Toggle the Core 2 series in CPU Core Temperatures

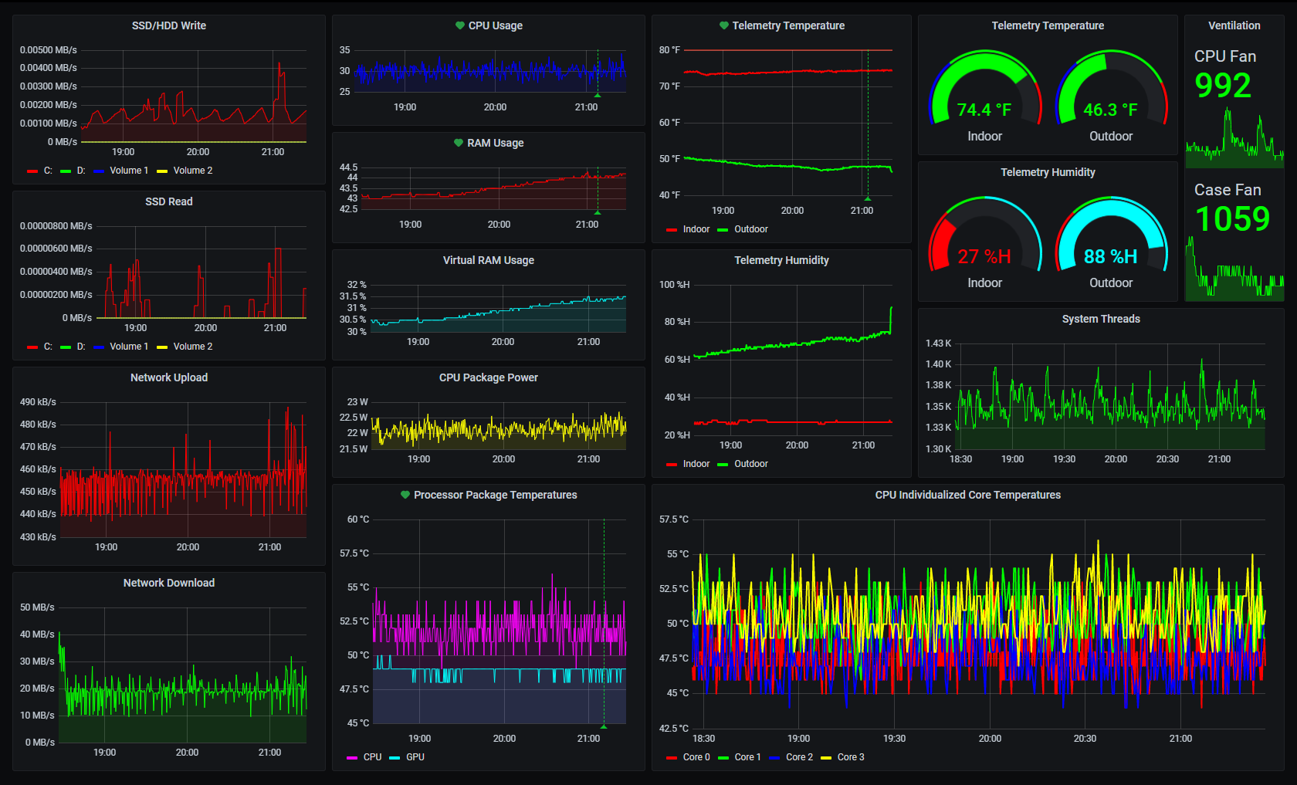pyautogui.click(x=798, y=757)
